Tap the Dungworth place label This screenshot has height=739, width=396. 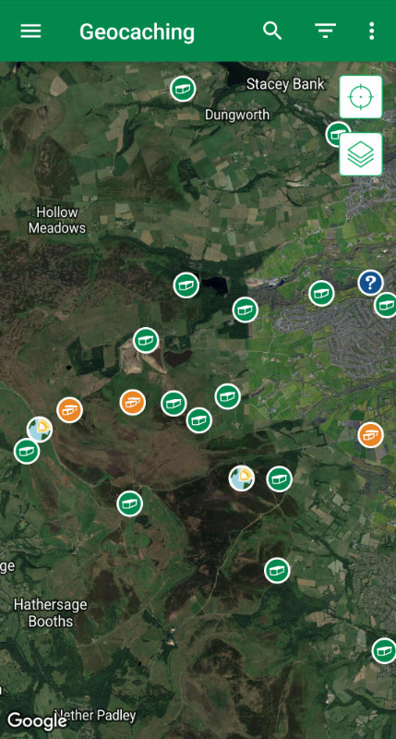point(237,115)
